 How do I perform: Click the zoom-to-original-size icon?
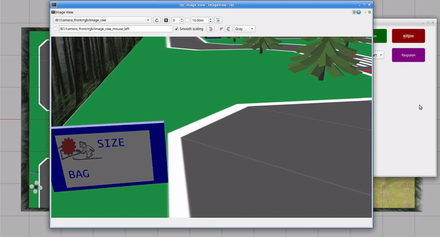click(x=166, y=20)
